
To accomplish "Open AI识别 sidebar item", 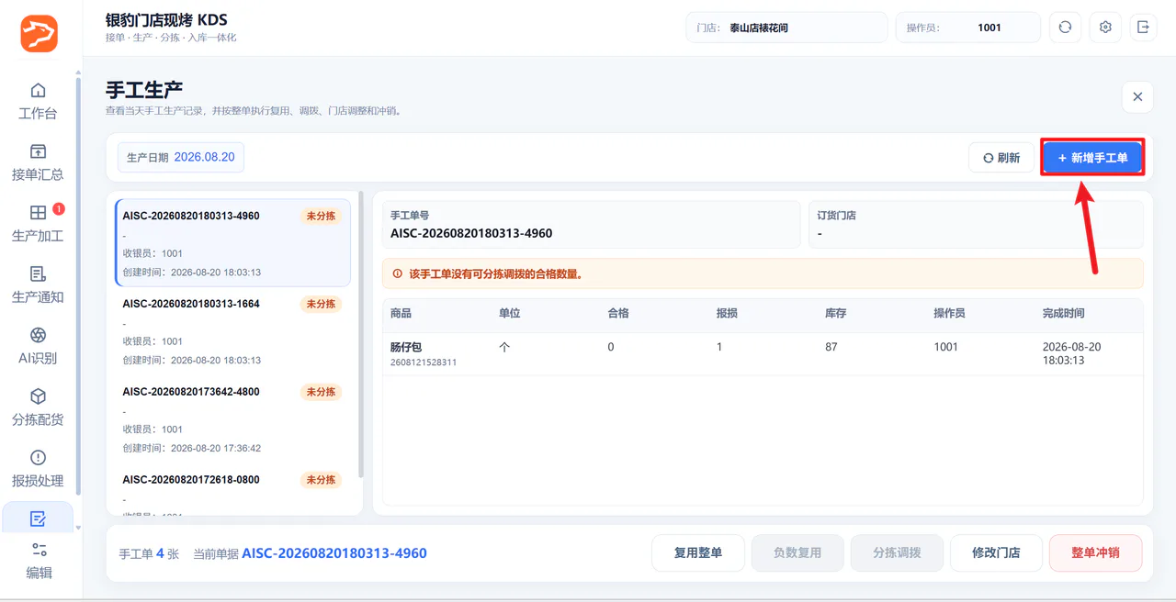I will [38, 346].
